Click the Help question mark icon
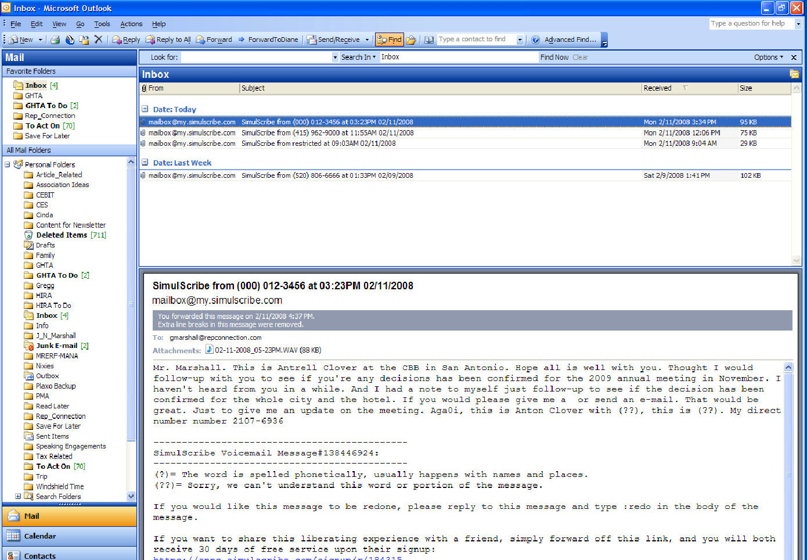Viewport: 807px width, 560px height. [535, 40]
